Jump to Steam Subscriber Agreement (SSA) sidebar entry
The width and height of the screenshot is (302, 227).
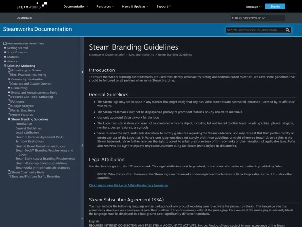click(x=40, y=137)
